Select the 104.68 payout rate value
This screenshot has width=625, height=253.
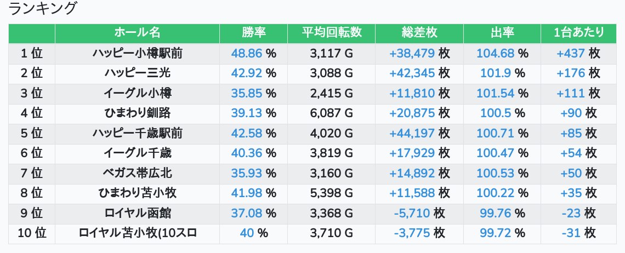tap(496, 53)
